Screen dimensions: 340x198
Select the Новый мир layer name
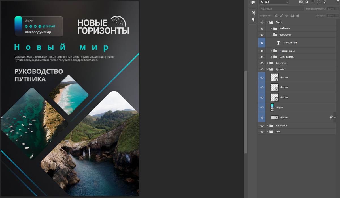click(x=291, y=43)
